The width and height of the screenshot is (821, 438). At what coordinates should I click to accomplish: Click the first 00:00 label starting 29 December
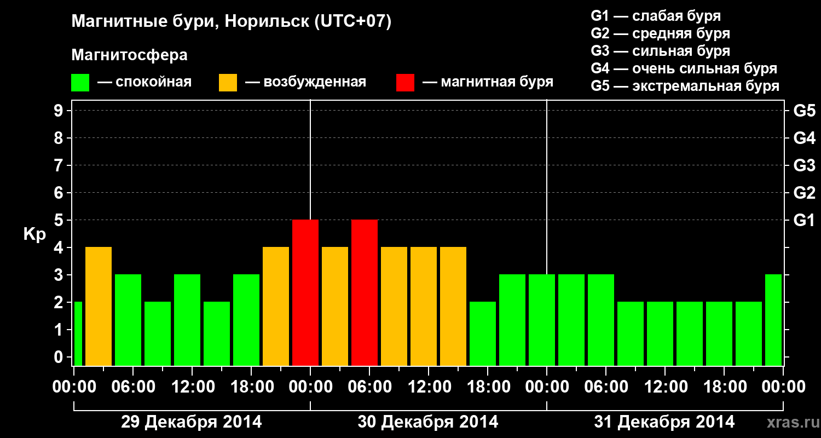click(x=74, y=387)
